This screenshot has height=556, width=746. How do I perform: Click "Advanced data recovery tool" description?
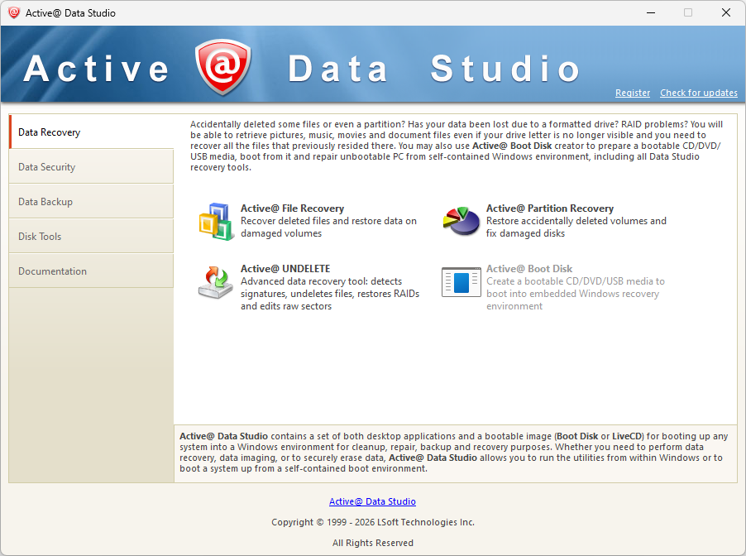coord(330,294)
